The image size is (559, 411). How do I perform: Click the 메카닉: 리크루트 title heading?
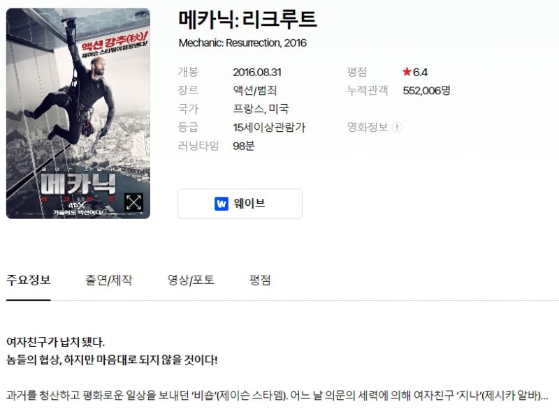(247, 20)
